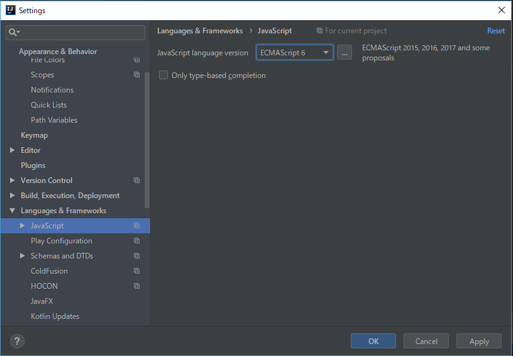The height and width of the screenshot is (356, 513).
Task: Expand the Editor settings section
Action: (13, 150)
